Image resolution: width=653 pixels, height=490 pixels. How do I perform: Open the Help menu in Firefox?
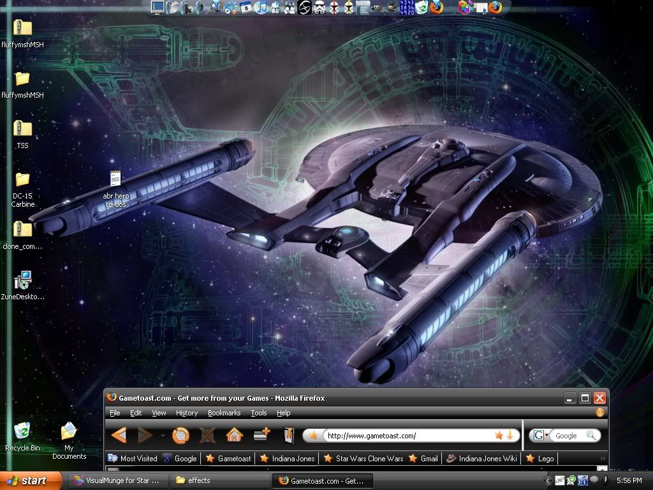(284, 413)
